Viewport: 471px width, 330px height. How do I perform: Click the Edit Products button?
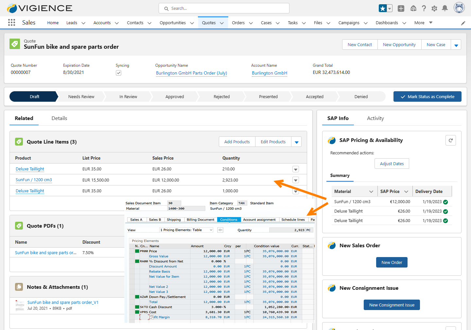[x=273, y=142]
